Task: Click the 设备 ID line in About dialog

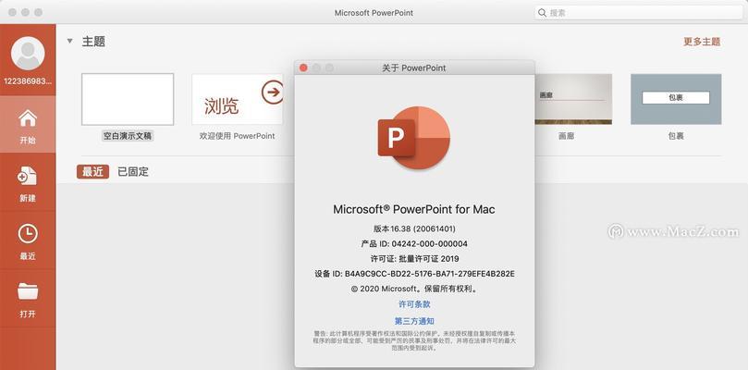Action: pyautogui.click(x=414, y=274)
